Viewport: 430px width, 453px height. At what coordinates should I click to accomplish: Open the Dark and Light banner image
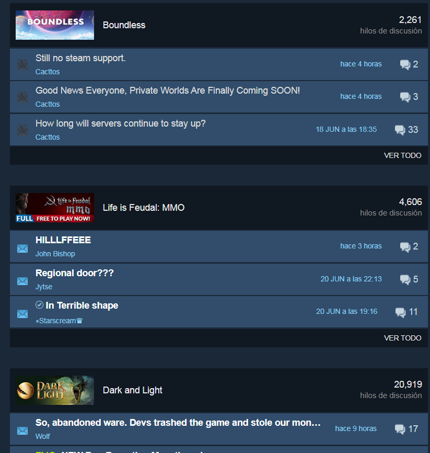(x=55, y=390)
